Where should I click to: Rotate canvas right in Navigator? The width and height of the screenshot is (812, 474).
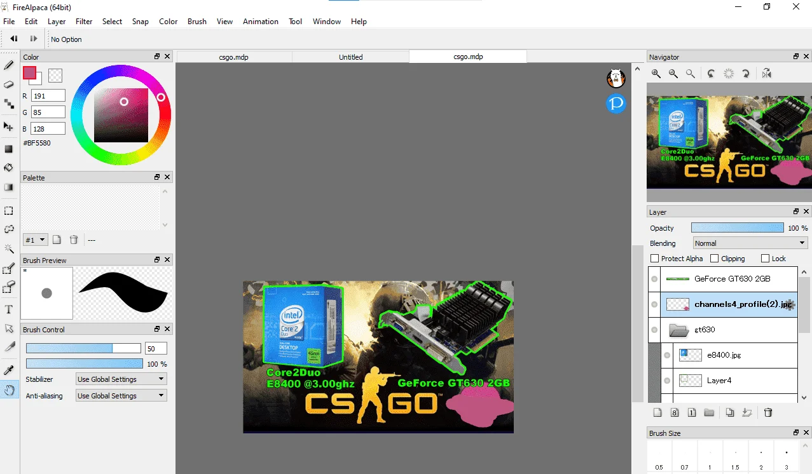[746, 74]
